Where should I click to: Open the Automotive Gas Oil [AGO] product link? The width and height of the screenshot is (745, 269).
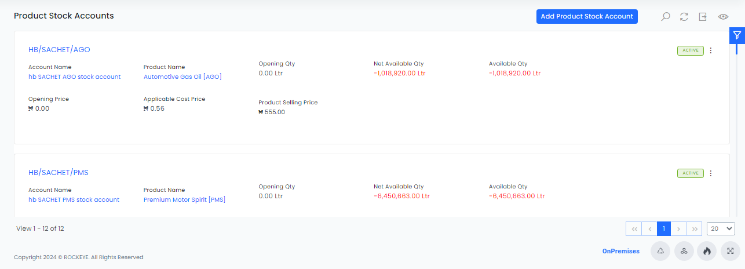182,77
